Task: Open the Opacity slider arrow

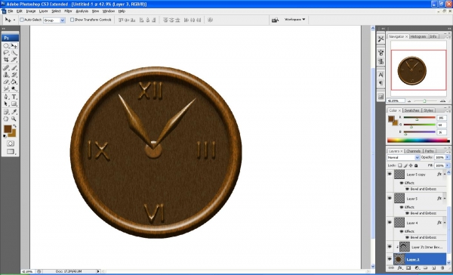Action: click(x=448, y=157)
